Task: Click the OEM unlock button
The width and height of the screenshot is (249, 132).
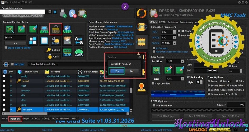Action: (x=53, y=56)
